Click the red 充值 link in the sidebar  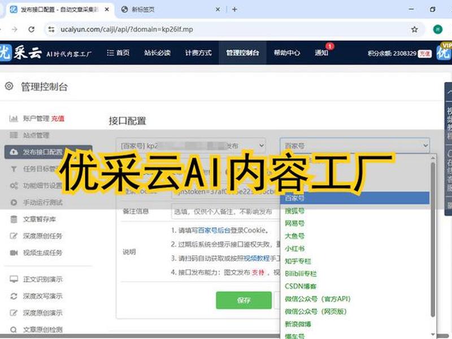58,118
